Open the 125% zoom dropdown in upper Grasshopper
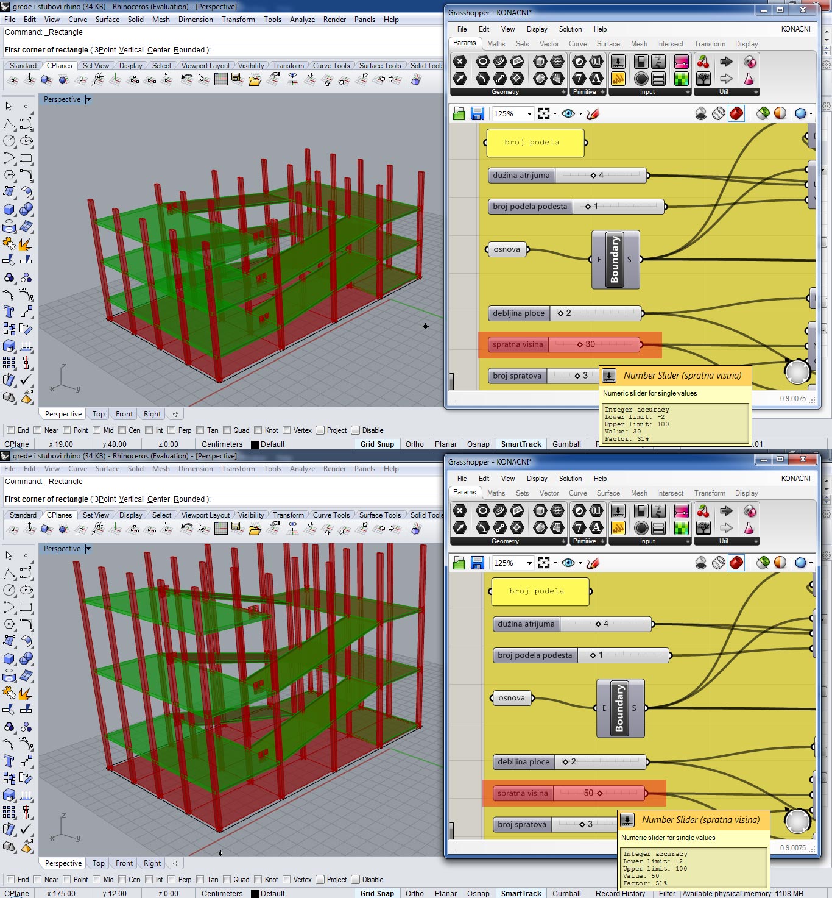 [x=529, y=113]
